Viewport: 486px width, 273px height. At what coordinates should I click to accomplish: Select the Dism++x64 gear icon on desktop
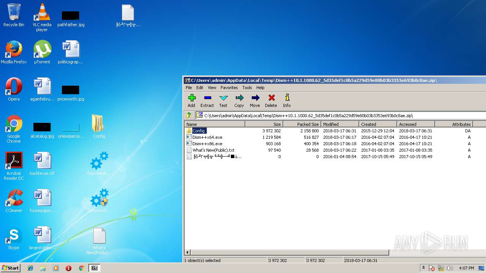[99, 164]
